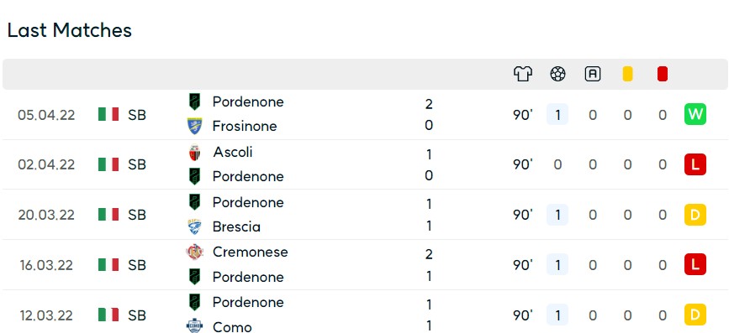Click Italy flag in 16.03.22 row
This screenshot has height=333, width=729.
tap(108, 265)
